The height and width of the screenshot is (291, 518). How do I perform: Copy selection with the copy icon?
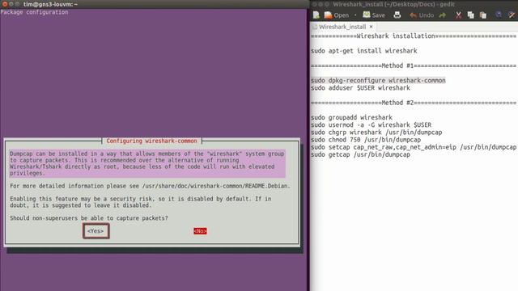471,15
